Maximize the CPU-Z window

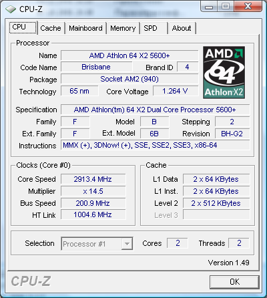click(x=225, y=6)
